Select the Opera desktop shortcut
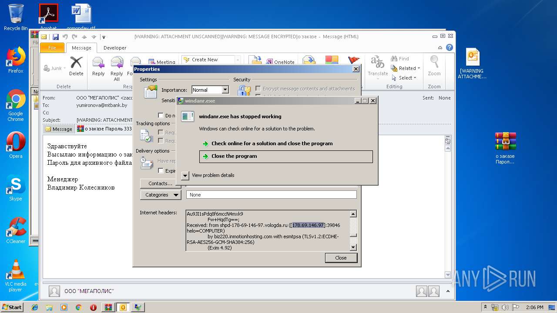 16,145
